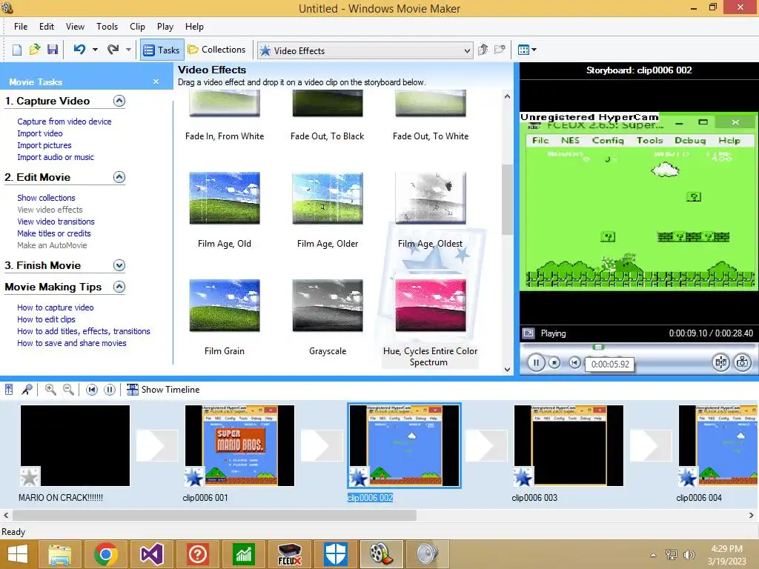759x569 pixels.
Task: Save project with the floppy disk icon
Action: pyautogui.click(x=53, y=50)
